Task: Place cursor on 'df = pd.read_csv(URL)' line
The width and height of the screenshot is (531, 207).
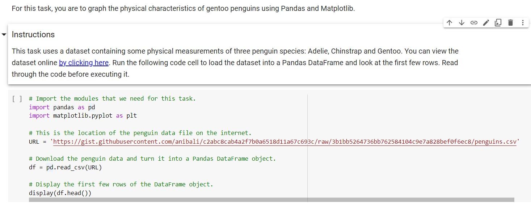Action: tap(65, 167)
